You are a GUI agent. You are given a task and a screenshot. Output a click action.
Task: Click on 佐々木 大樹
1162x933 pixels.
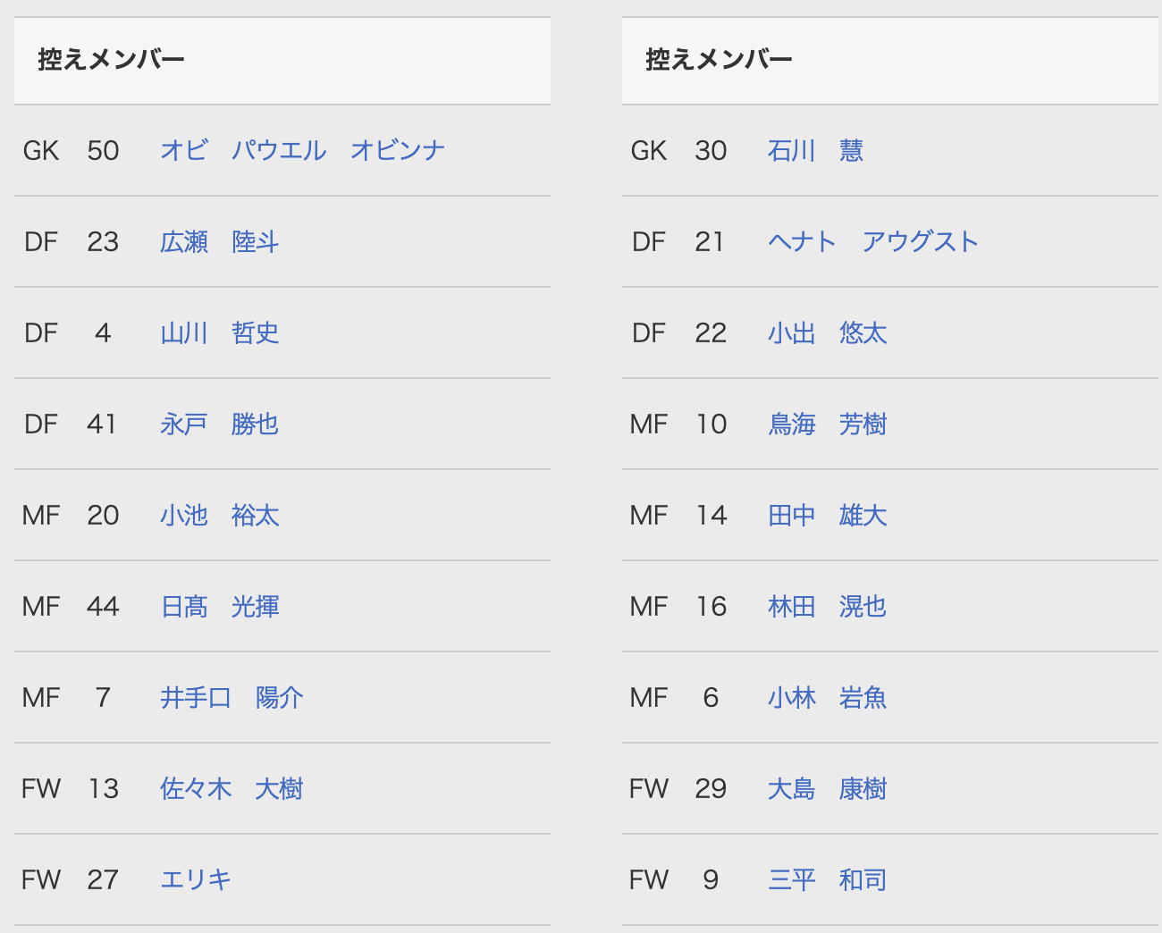232,788
